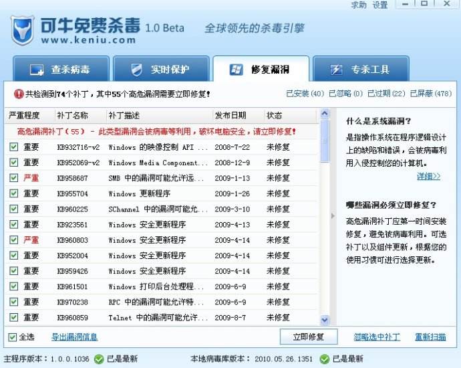Click the 立即修复 button
The width and height of the screenshot is (461, 368).
click(309, 337)
